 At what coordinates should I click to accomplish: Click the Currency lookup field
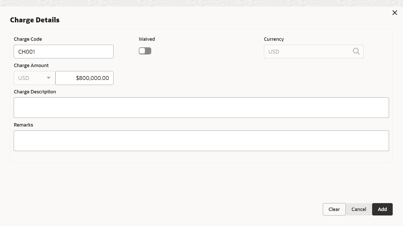314,52
